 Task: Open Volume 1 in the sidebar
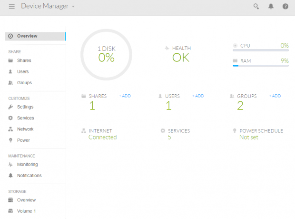coord(26,211)
